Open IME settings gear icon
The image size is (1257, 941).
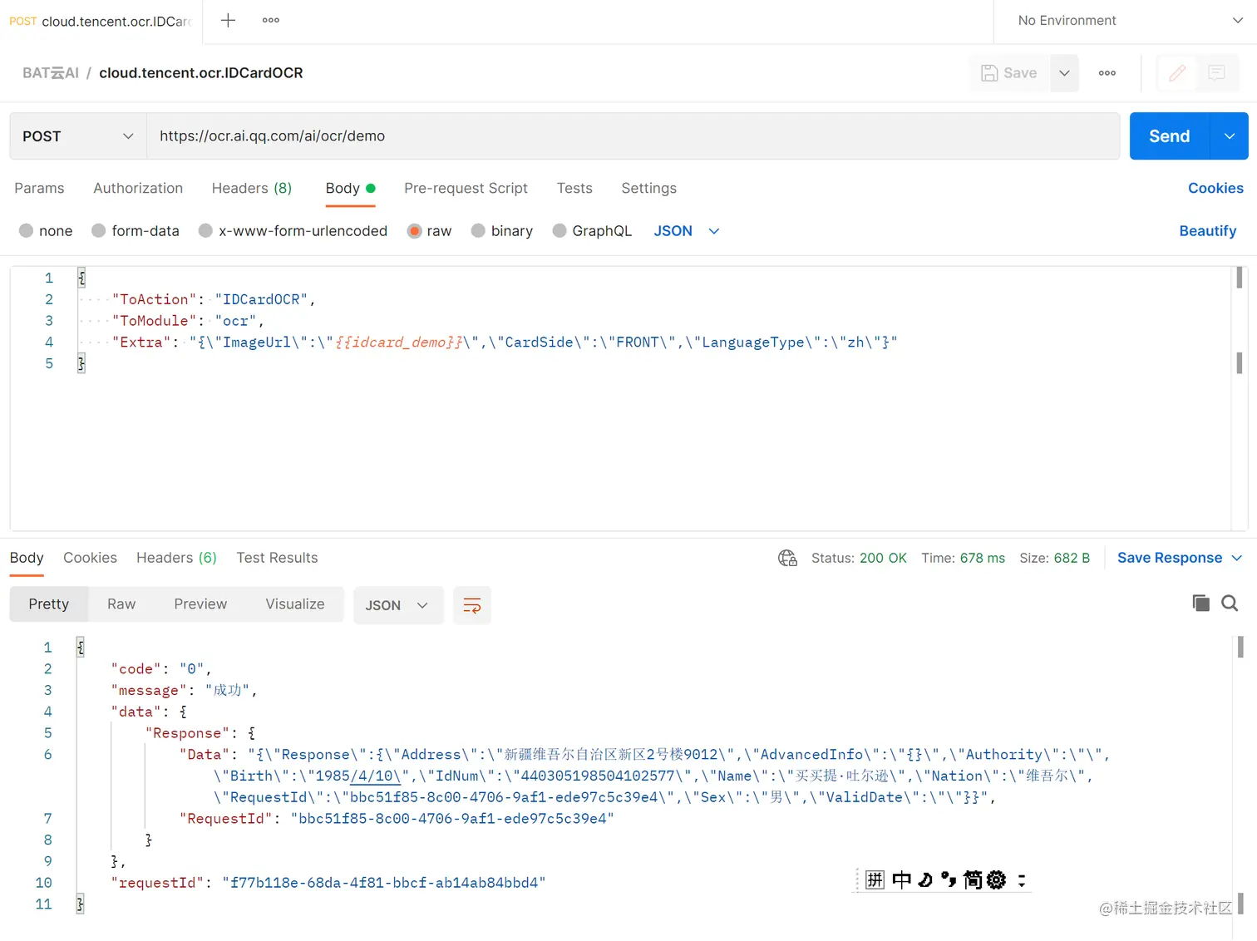(996, 879)
